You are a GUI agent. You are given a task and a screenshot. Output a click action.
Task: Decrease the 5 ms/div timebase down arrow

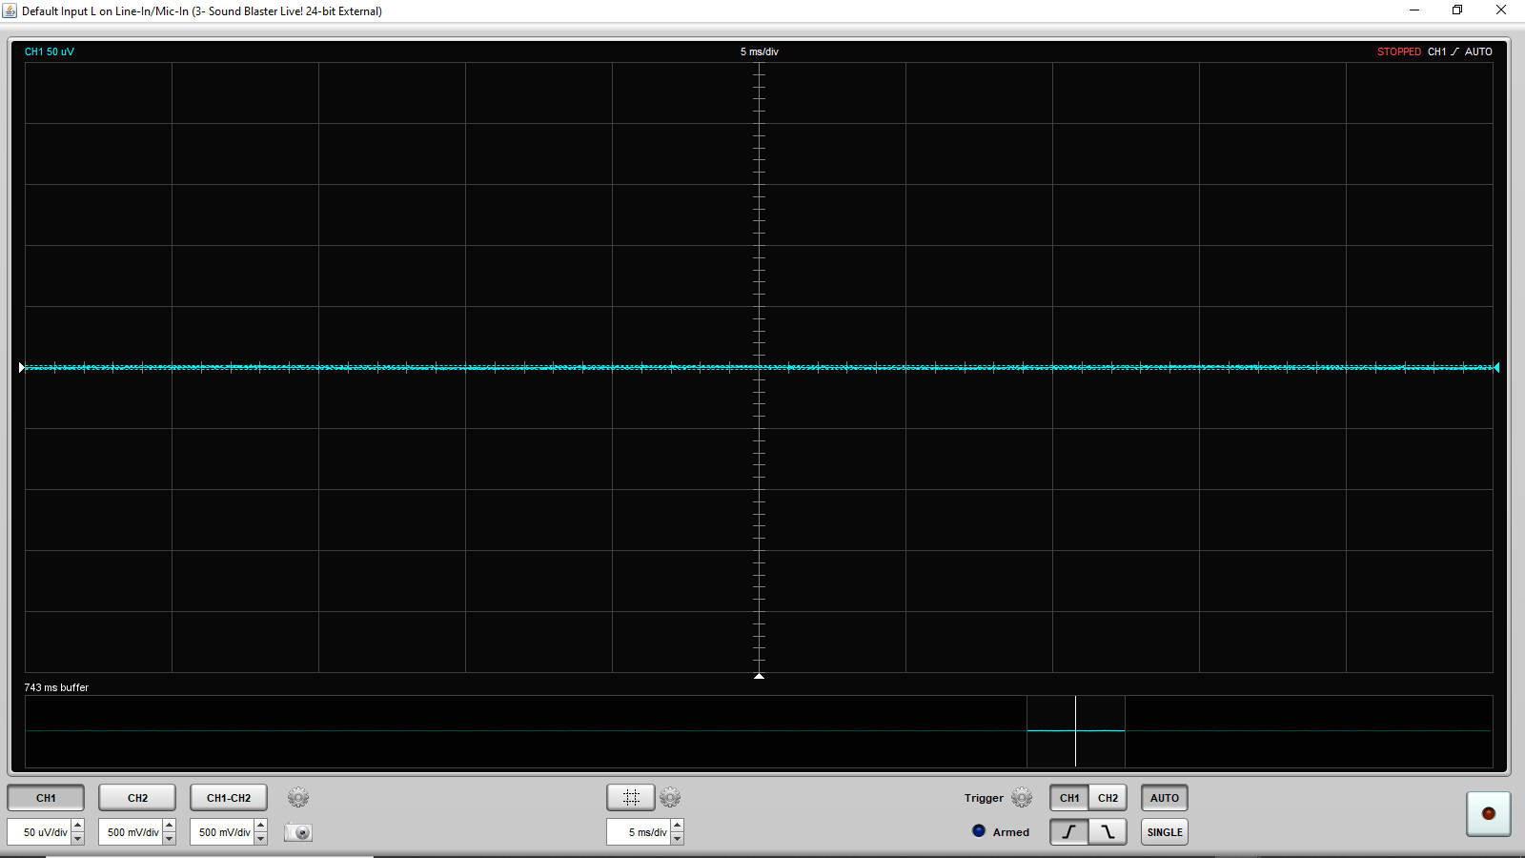678,839
